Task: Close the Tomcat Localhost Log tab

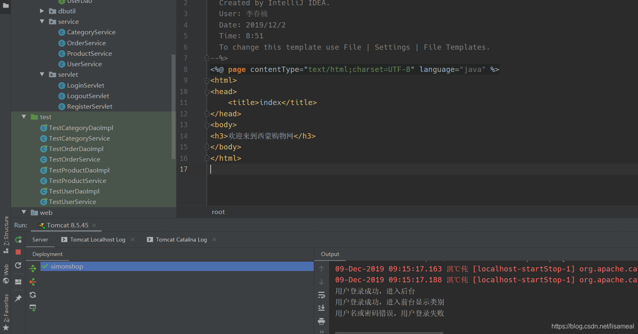Action: pyautogui.click(x=133, y=239)
